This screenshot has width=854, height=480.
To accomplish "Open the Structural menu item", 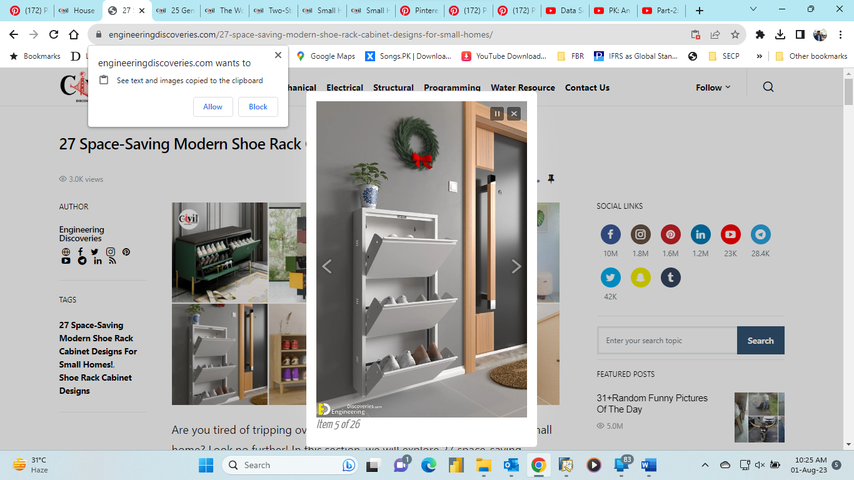I will [x=393, y=87].
